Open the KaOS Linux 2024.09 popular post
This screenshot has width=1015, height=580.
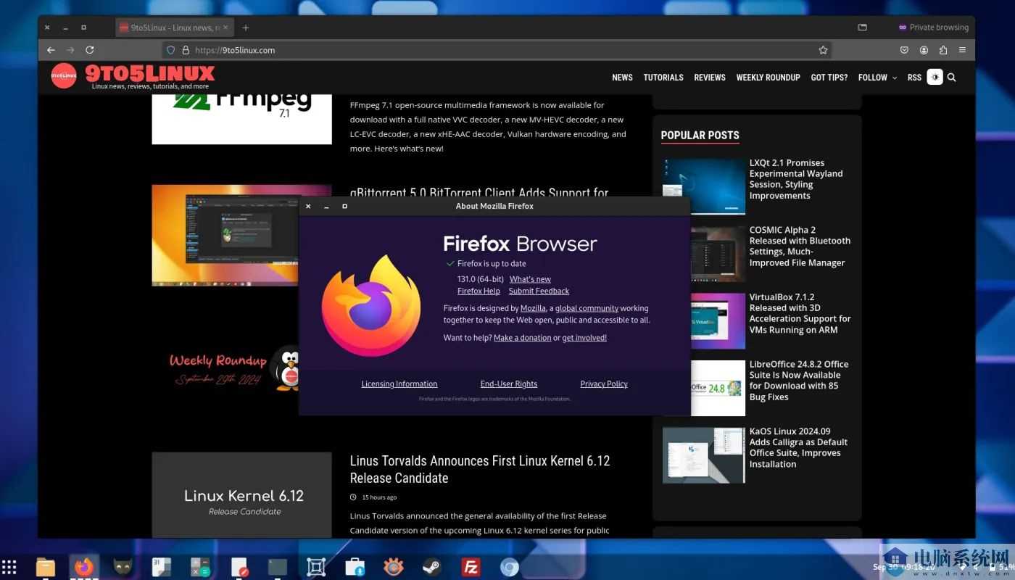tap(798, 447)
